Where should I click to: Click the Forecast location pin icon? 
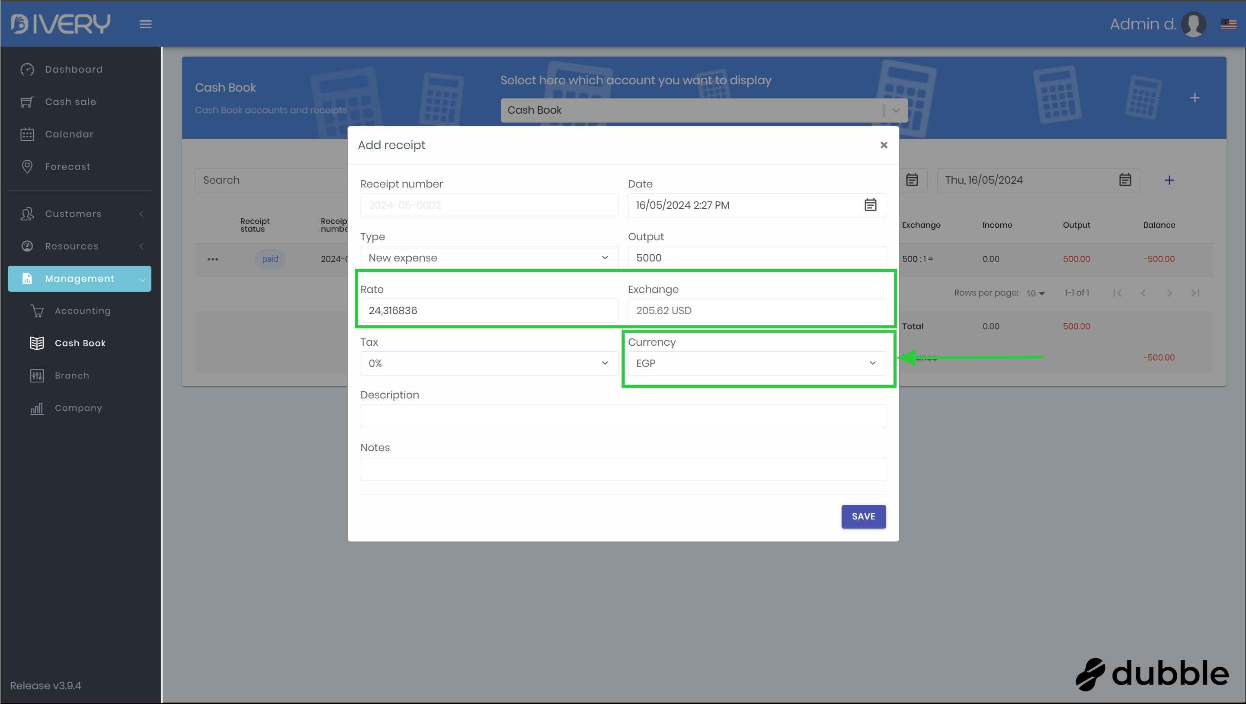(x=27, y=166)
